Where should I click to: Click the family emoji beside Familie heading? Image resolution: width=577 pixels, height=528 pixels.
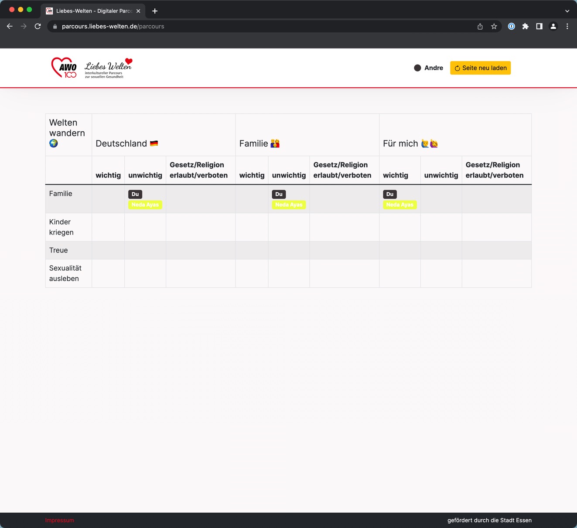click(275, 143)
